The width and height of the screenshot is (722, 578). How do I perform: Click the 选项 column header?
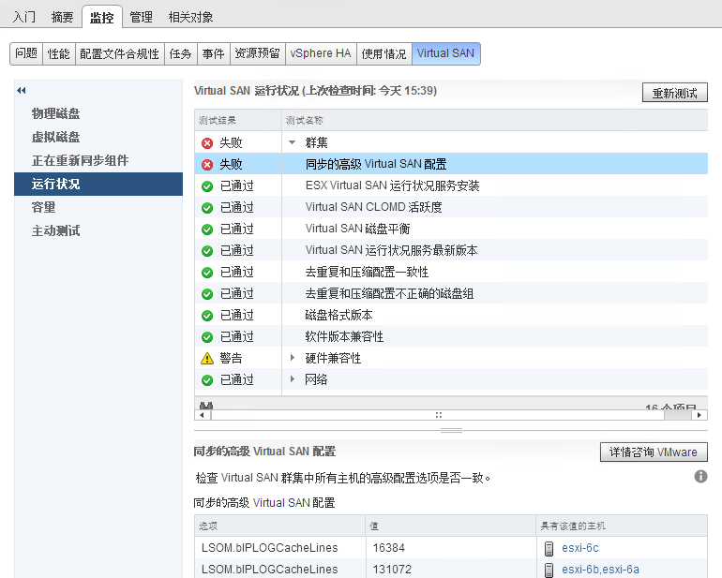(x=280, y=526)
